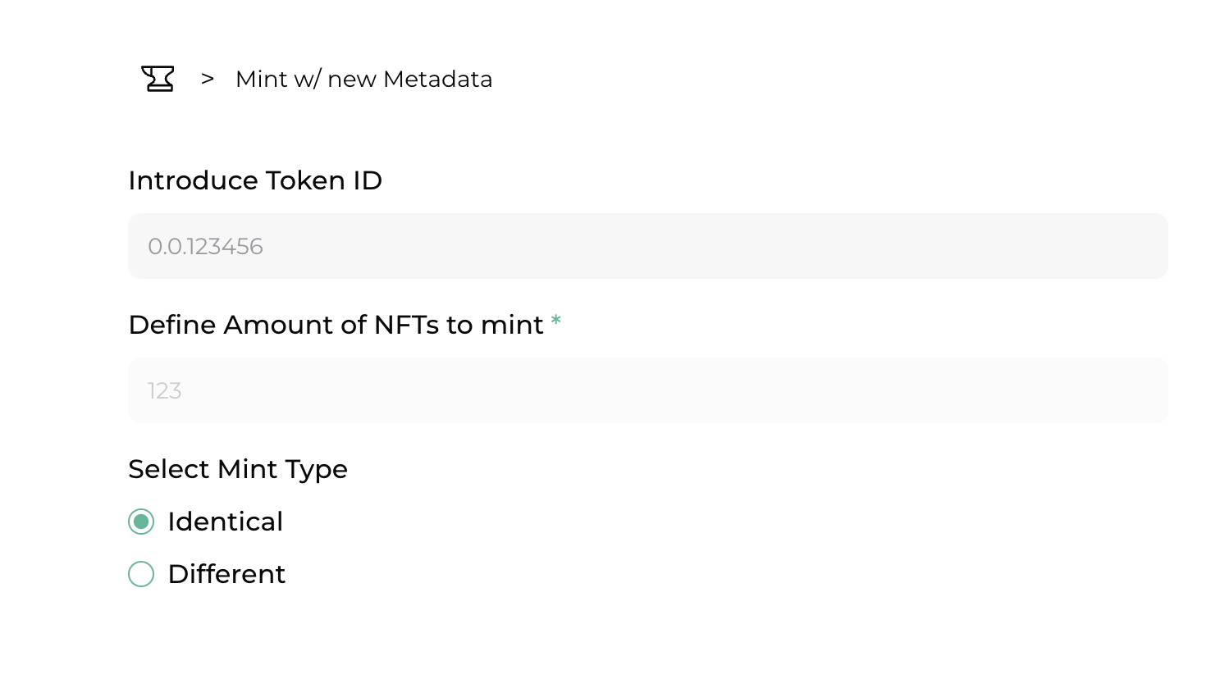The width and height of the screenshot is (1211, 679).
Task: Click the NFT amount input field
Action: (647, 390)
